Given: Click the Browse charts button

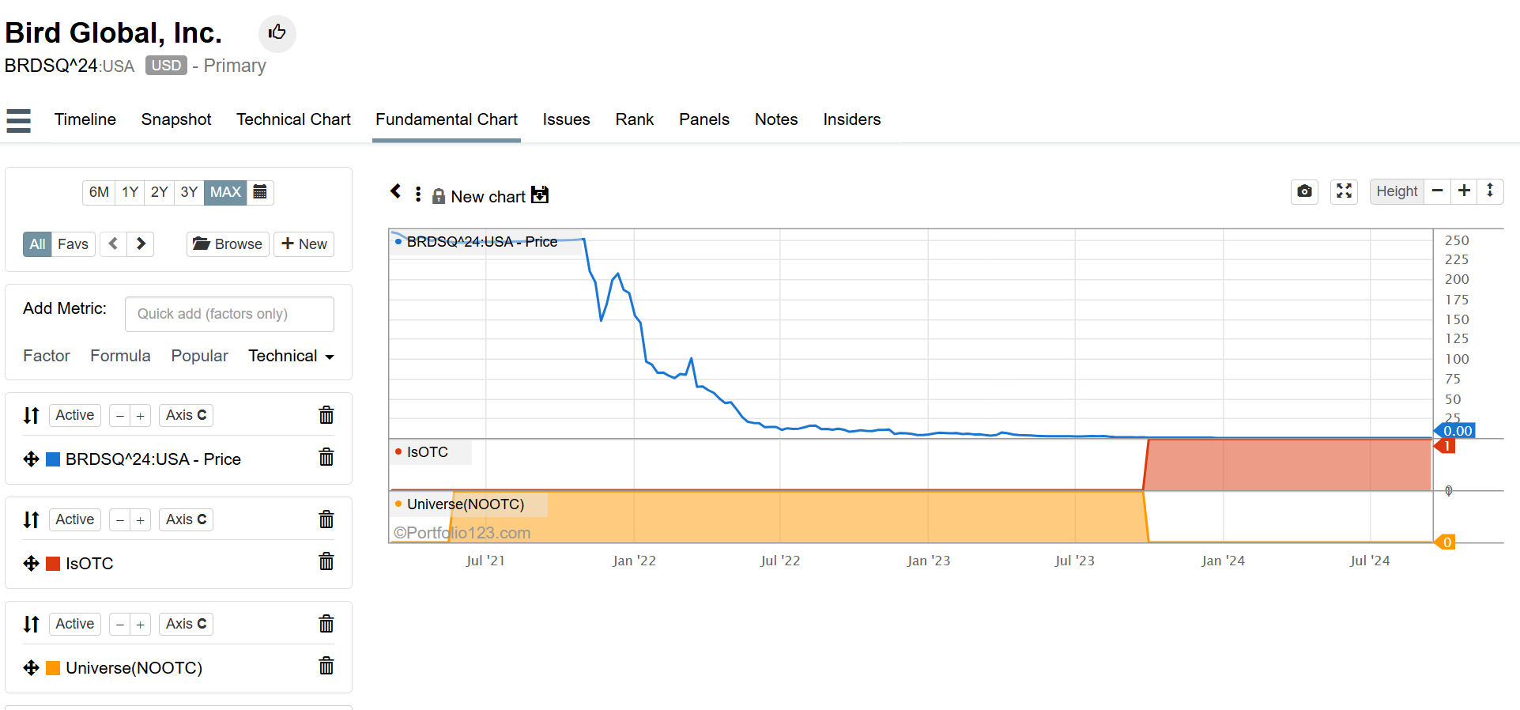Looking at the screenshot, I should tap(228, 244).
